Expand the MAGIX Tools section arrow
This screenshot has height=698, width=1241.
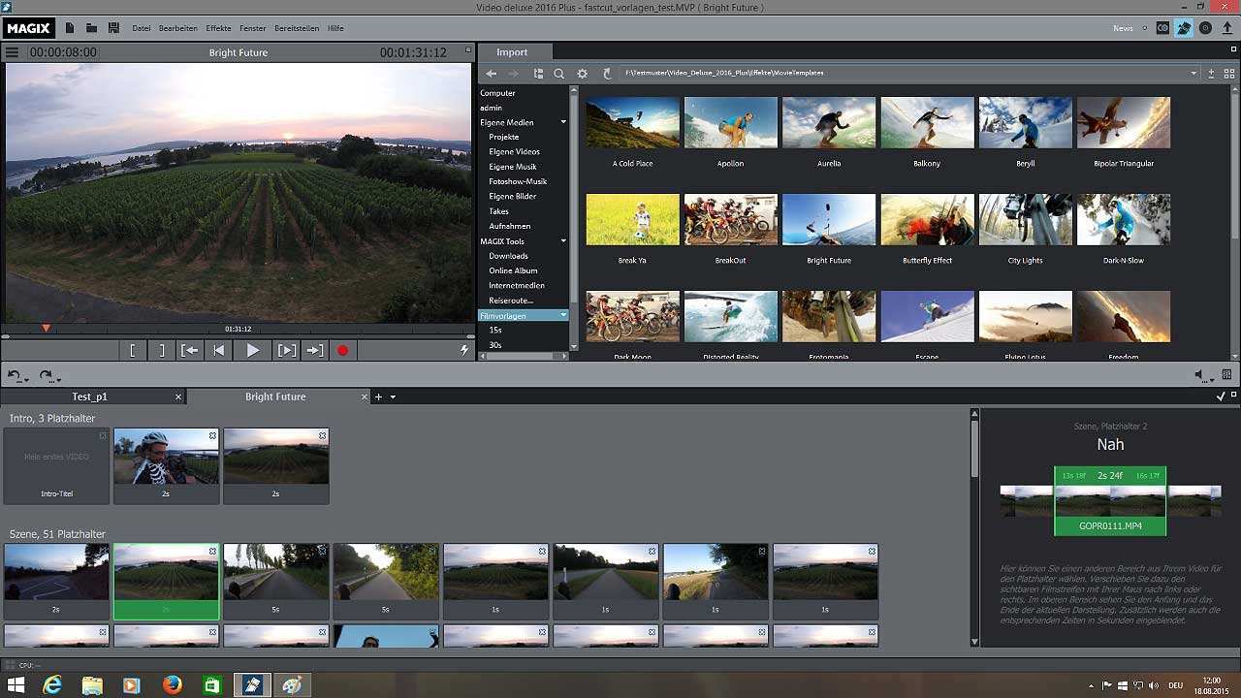tap(563, 241)
